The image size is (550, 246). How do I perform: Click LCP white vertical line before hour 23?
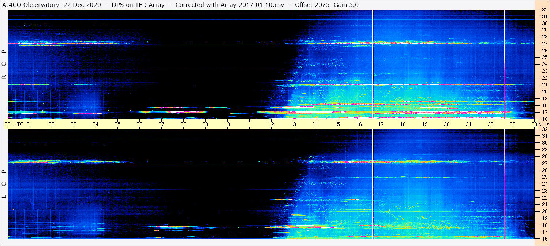coord(504,184)
